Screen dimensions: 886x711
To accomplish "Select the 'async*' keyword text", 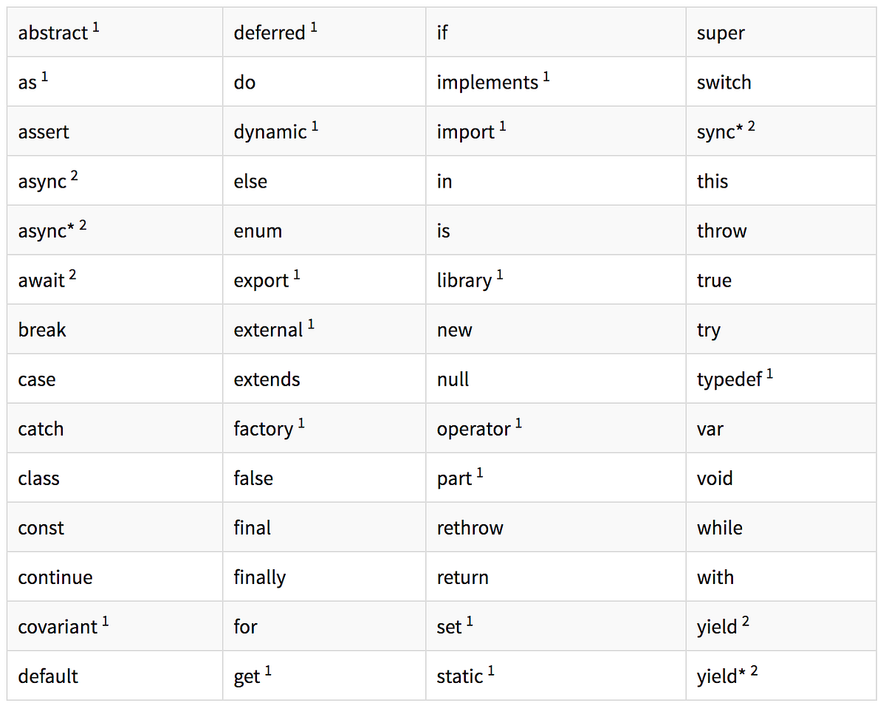I will tap(47, 231).
